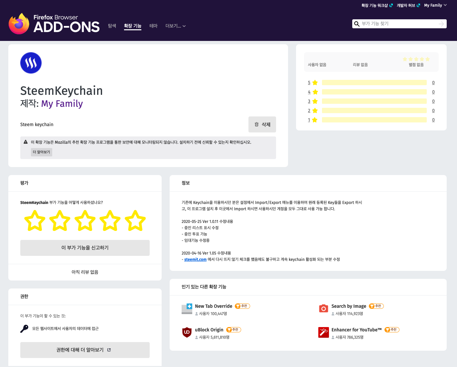Screen dimensions: 457x367
Task: Click the star icon in the 1 rating row
Action: [x=315, y=120]
